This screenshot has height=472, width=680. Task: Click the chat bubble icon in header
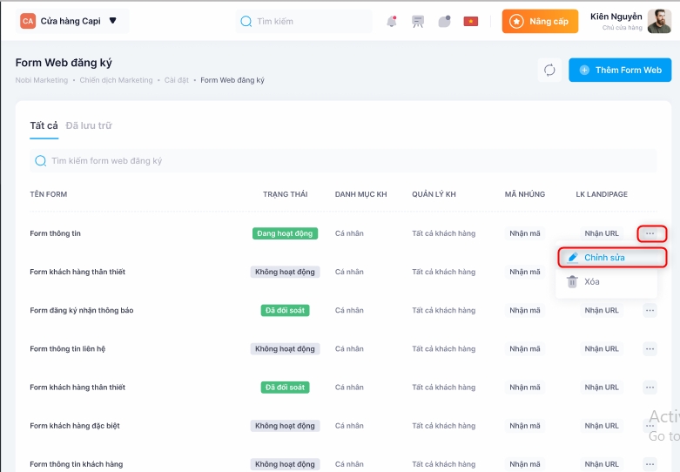coord(444,22)
